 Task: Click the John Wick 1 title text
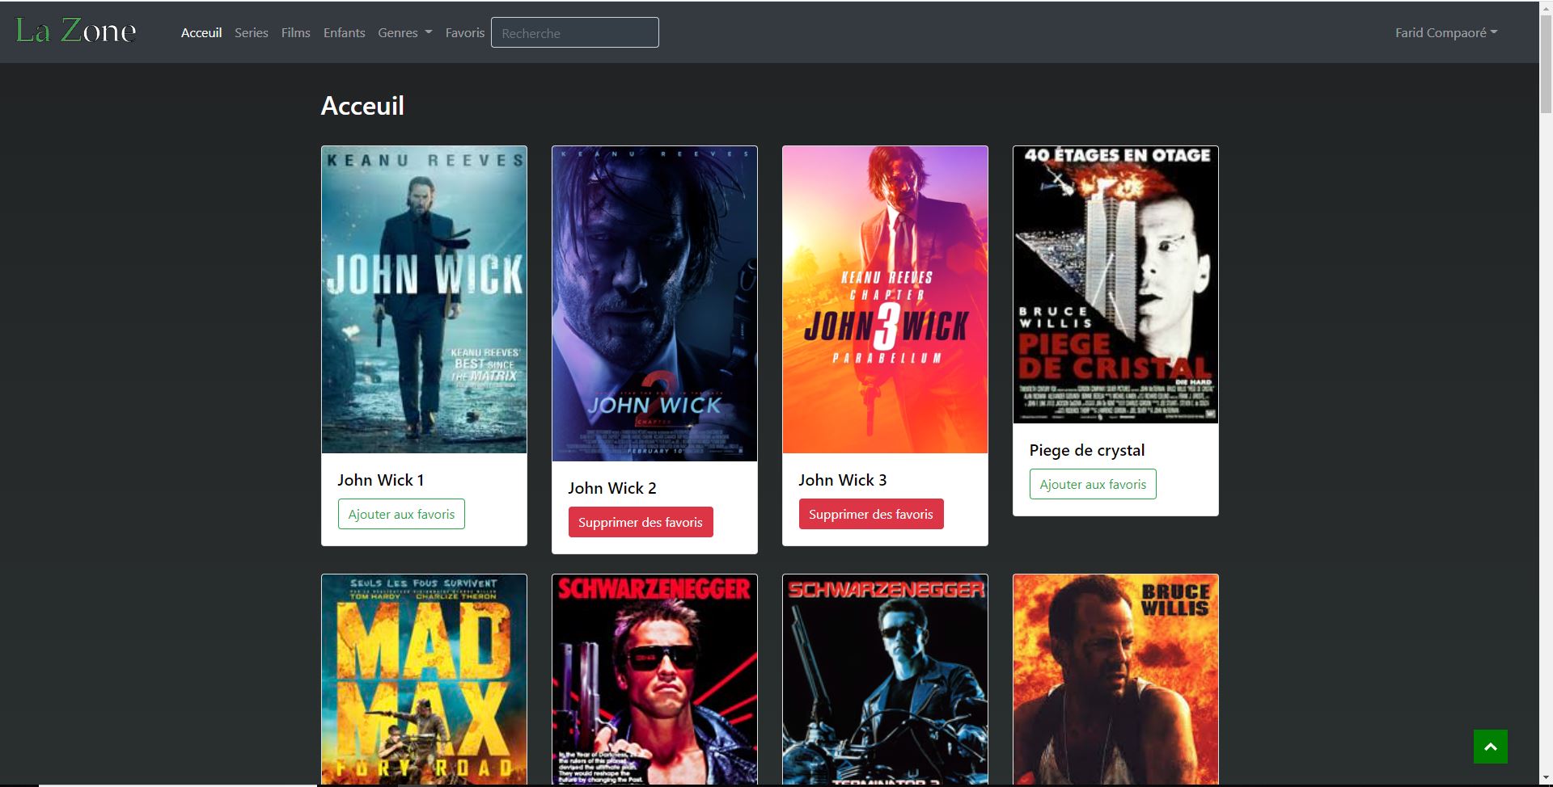coord(380,480)
